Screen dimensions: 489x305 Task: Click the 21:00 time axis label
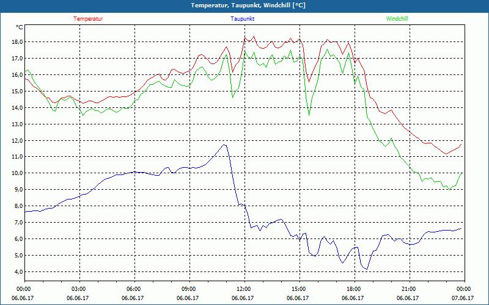[x=410, y=289]
